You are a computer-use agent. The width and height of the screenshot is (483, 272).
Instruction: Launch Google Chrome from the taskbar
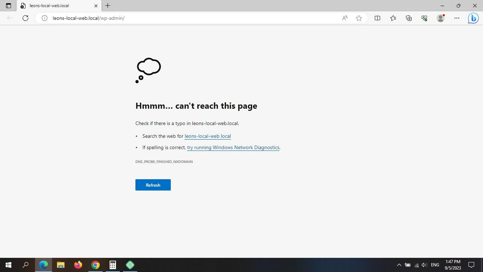click(x=95, y=265)
